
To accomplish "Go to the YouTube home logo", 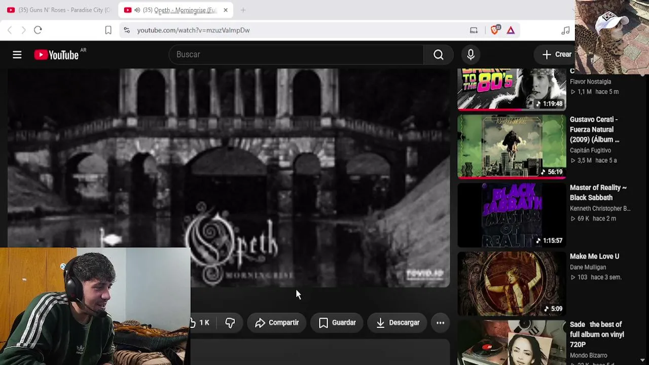I will coord(56,55).
